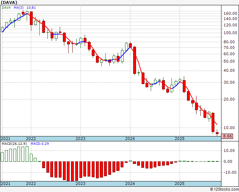The image size is (239, 192).
Task: Click 2024 on the price chart timeline
Action: tap(130, 139)
